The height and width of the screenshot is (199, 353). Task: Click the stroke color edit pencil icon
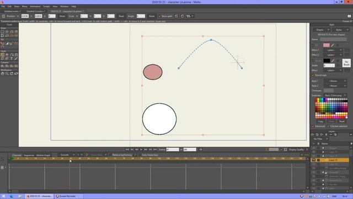point(333,60)
